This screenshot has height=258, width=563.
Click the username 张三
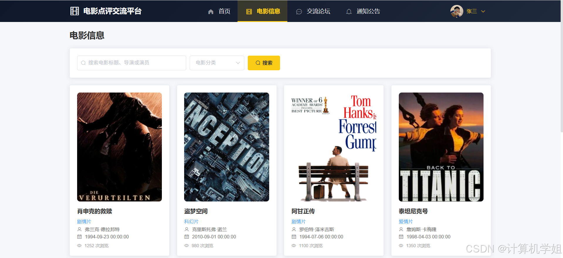click(472, 11)
